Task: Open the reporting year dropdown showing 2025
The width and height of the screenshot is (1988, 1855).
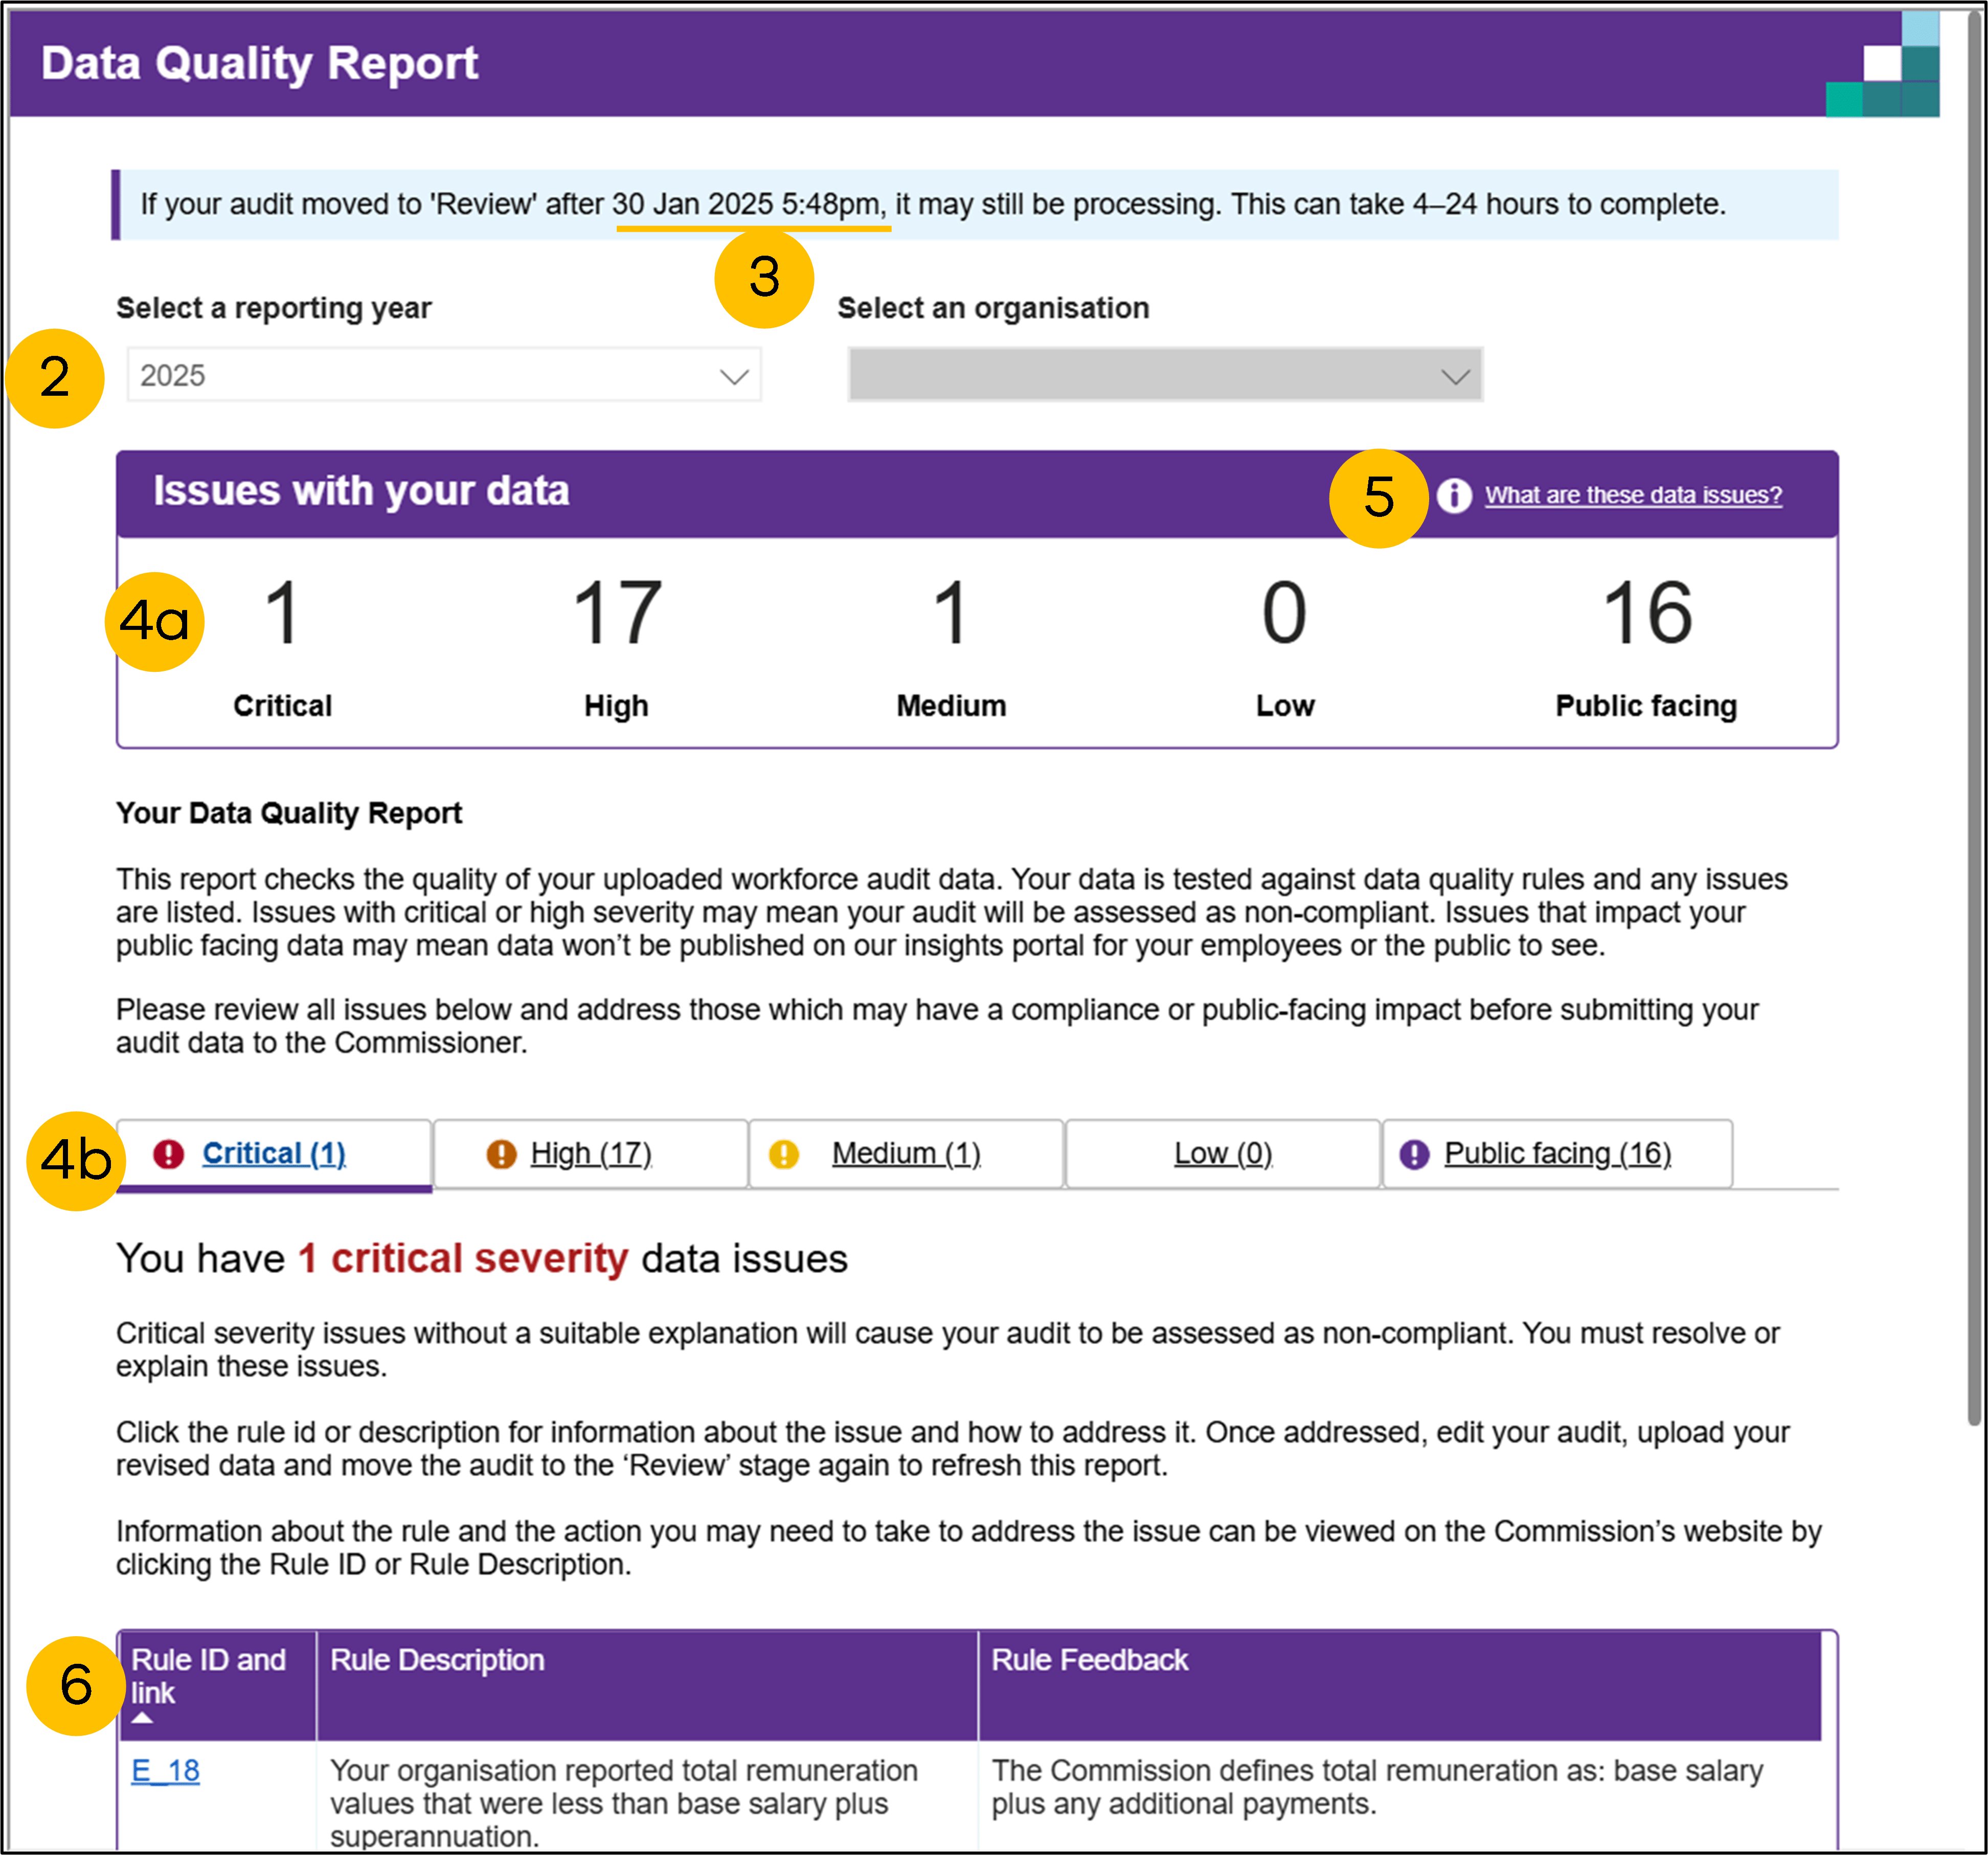Action: tap(444, 375)
